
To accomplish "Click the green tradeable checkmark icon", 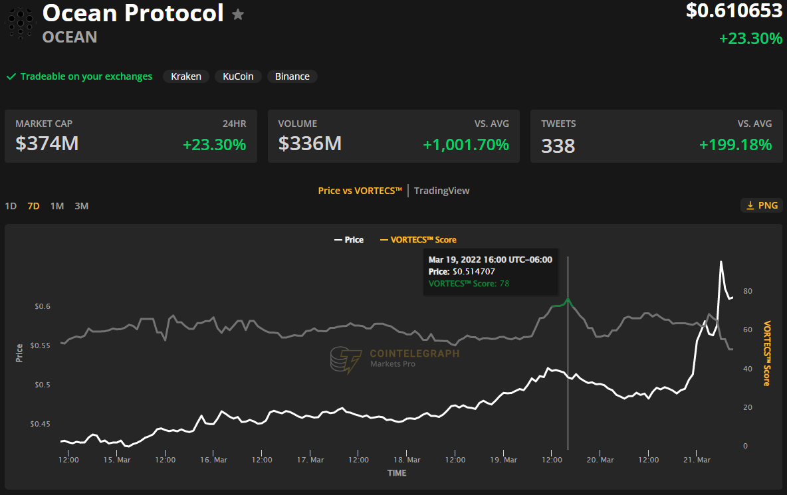I will 11,76.
